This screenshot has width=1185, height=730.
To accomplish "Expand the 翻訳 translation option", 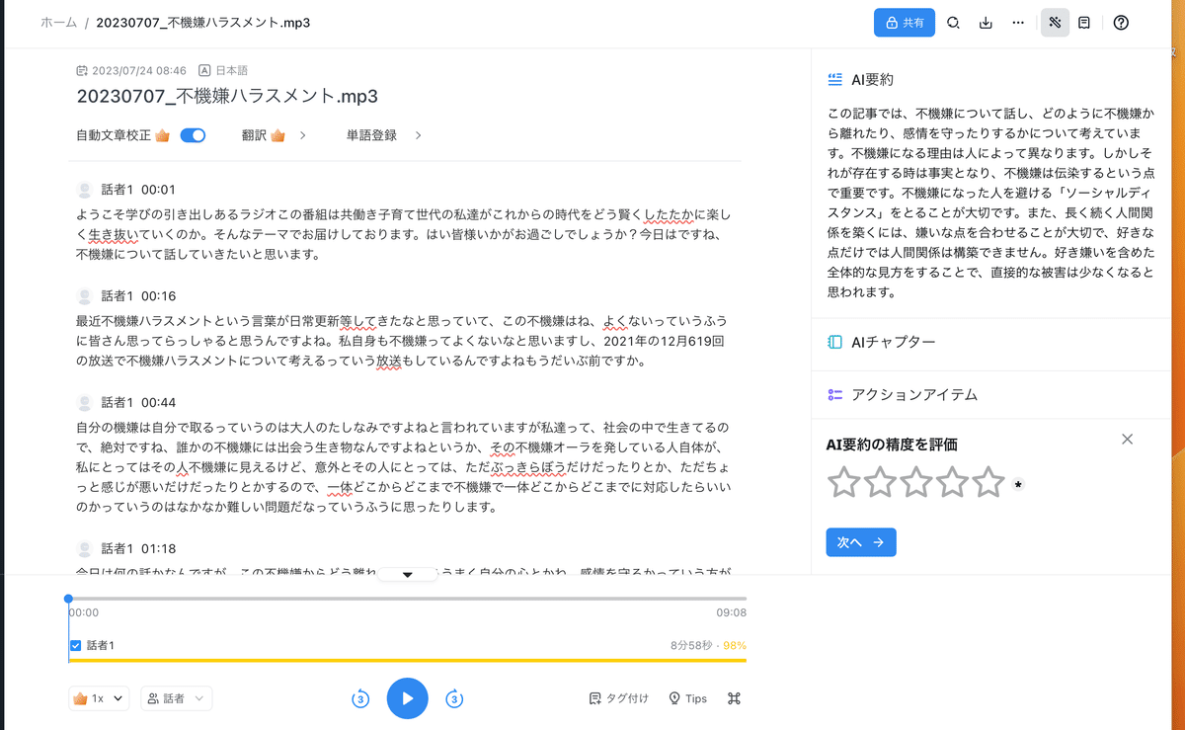I will coord(274,135).
